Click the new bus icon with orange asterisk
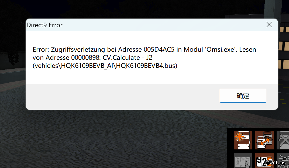289x168 pixels. pos(243,140)
